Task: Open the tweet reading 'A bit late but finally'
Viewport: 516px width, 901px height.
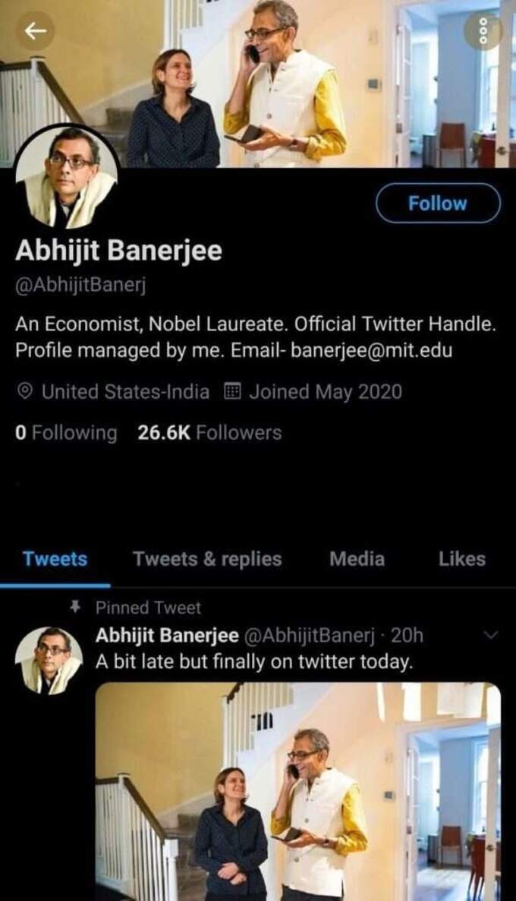Action: point(254,662)
